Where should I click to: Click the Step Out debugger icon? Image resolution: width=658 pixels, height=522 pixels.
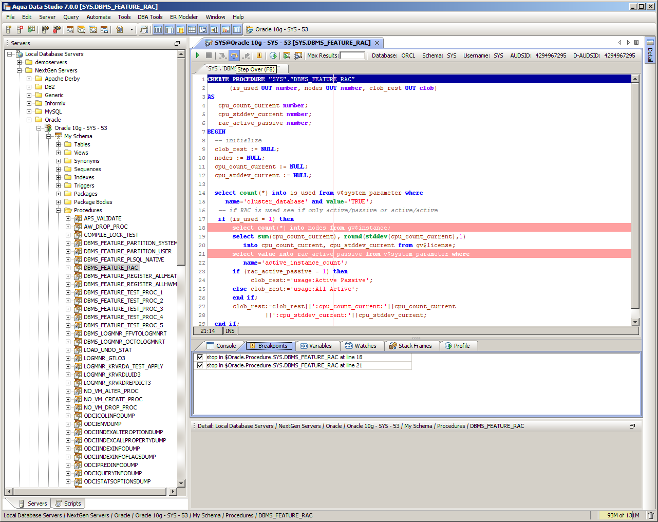point(247,55)
